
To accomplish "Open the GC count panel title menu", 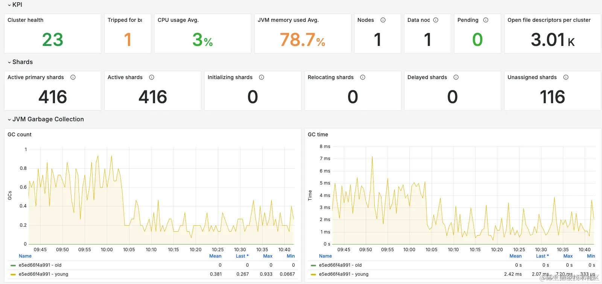I will [x=20, y=134].
